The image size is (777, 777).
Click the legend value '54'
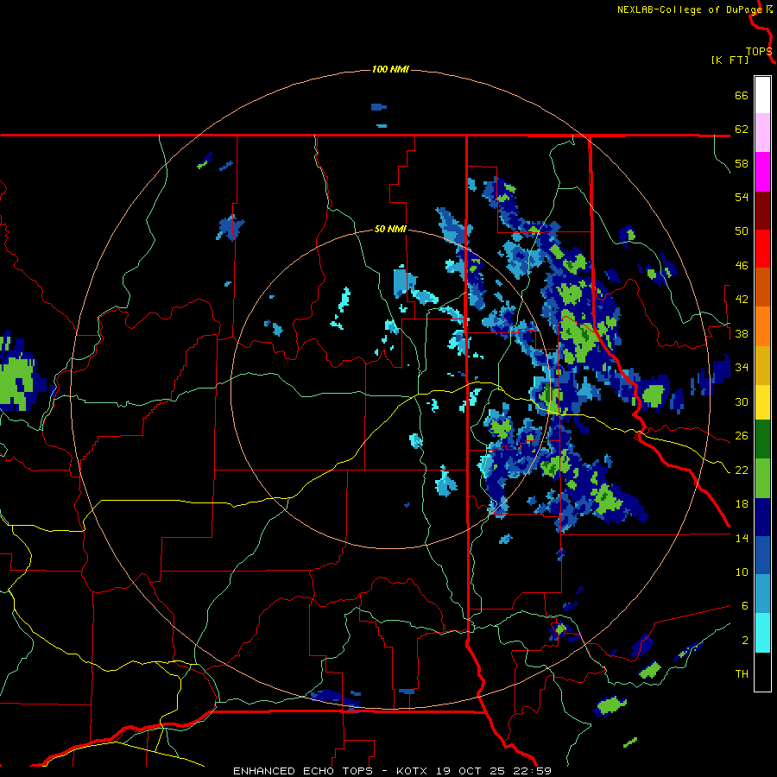pos(742,197)
